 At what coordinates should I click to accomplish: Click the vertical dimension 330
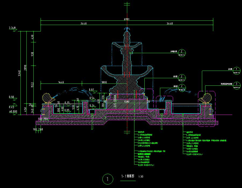click(x=103, y=97)
